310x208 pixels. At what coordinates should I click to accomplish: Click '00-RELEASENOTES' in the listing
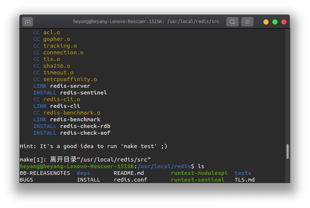(x=45, y=173)
